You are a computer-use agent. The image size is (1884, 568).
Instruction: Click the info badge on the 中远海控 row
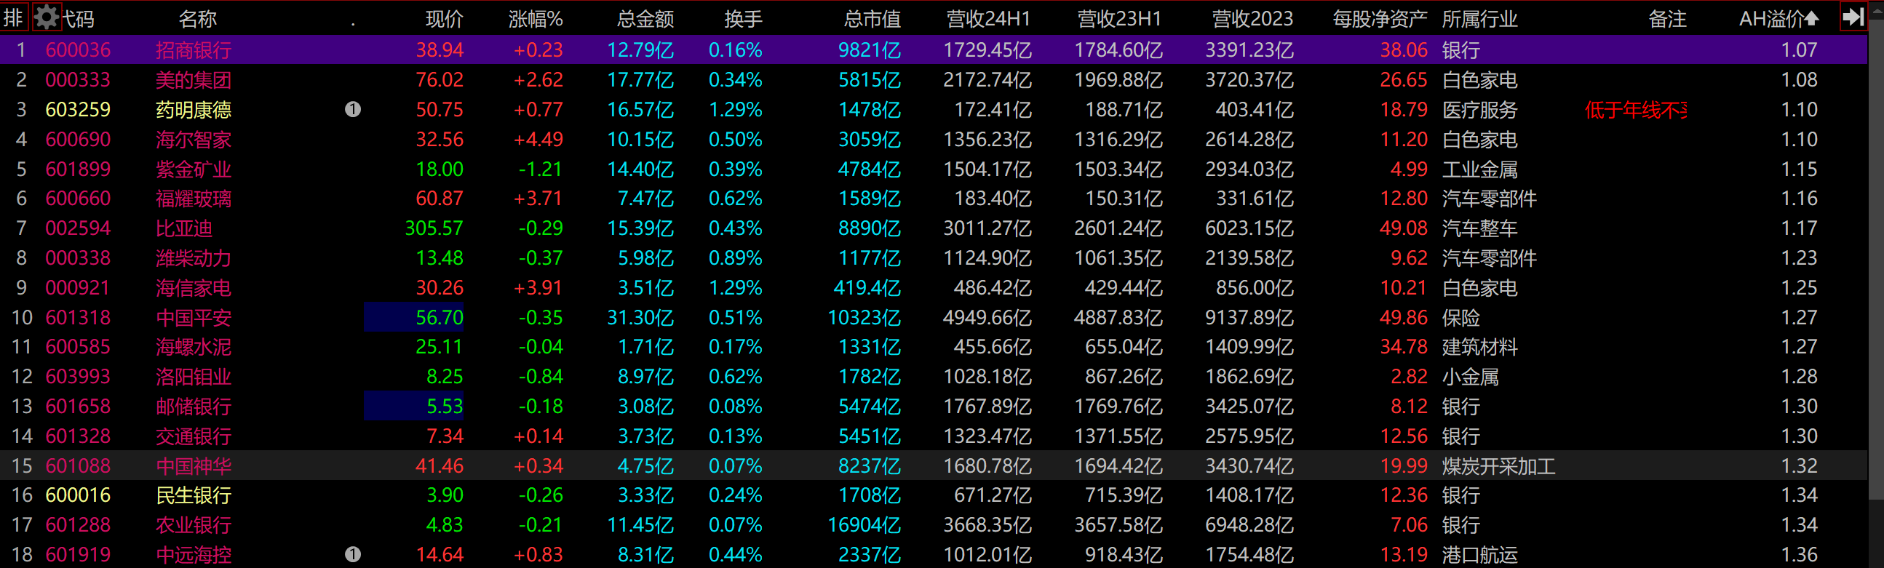click(352, 554)
